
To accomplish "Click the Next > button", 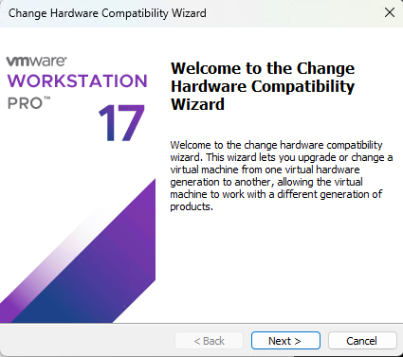I will coord(285,341).
